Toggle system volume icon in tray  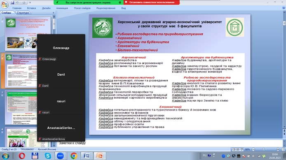(x=254, y=156)
